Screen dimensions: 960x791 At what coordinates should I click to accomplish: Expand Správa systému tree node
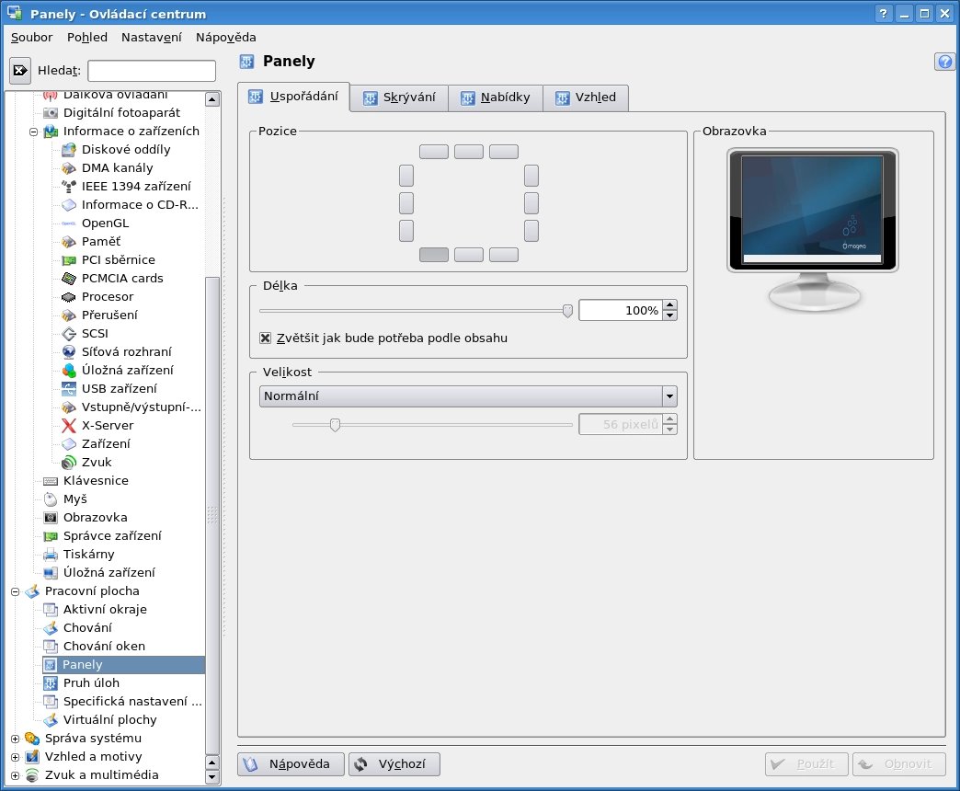pos(16,739)
